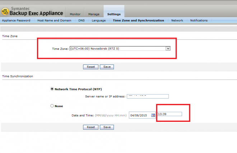Click the Time Synchronization section heading
This screenshot has height=153, width=237.
18,76
